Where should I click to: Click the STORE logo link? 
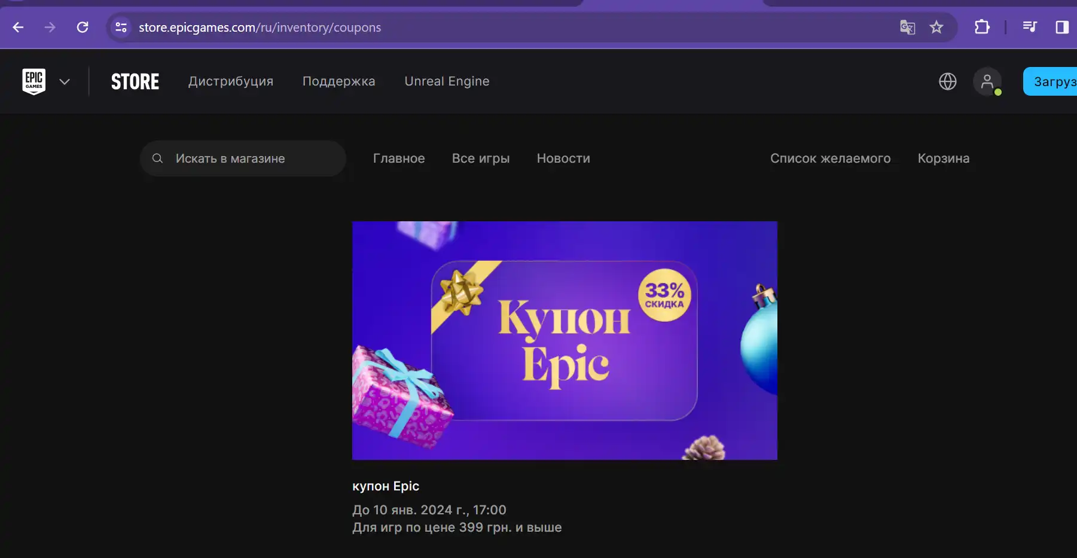[x=135, y=81]
